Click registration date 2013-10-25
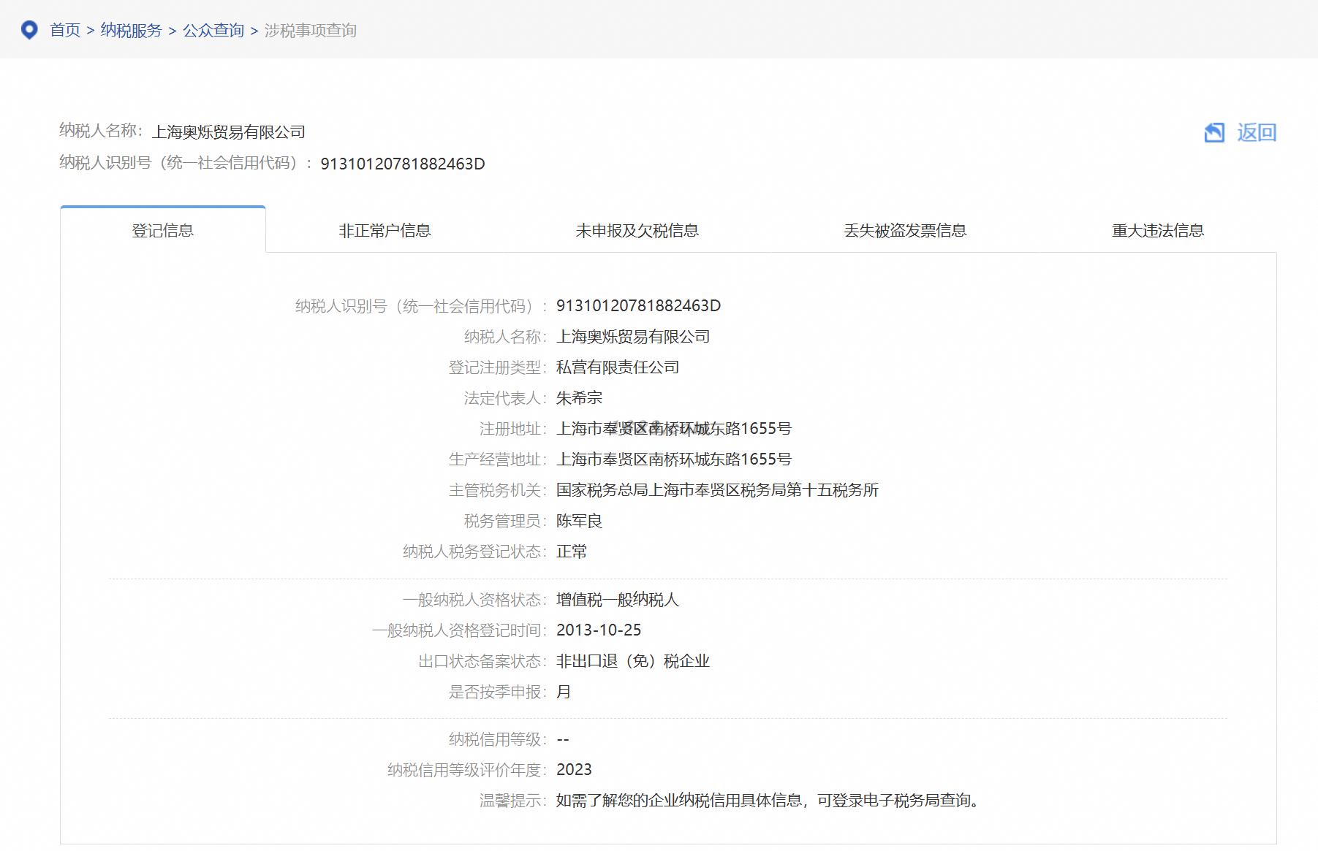The height and width of the screenshot is (851, 1318). point(599,630)
